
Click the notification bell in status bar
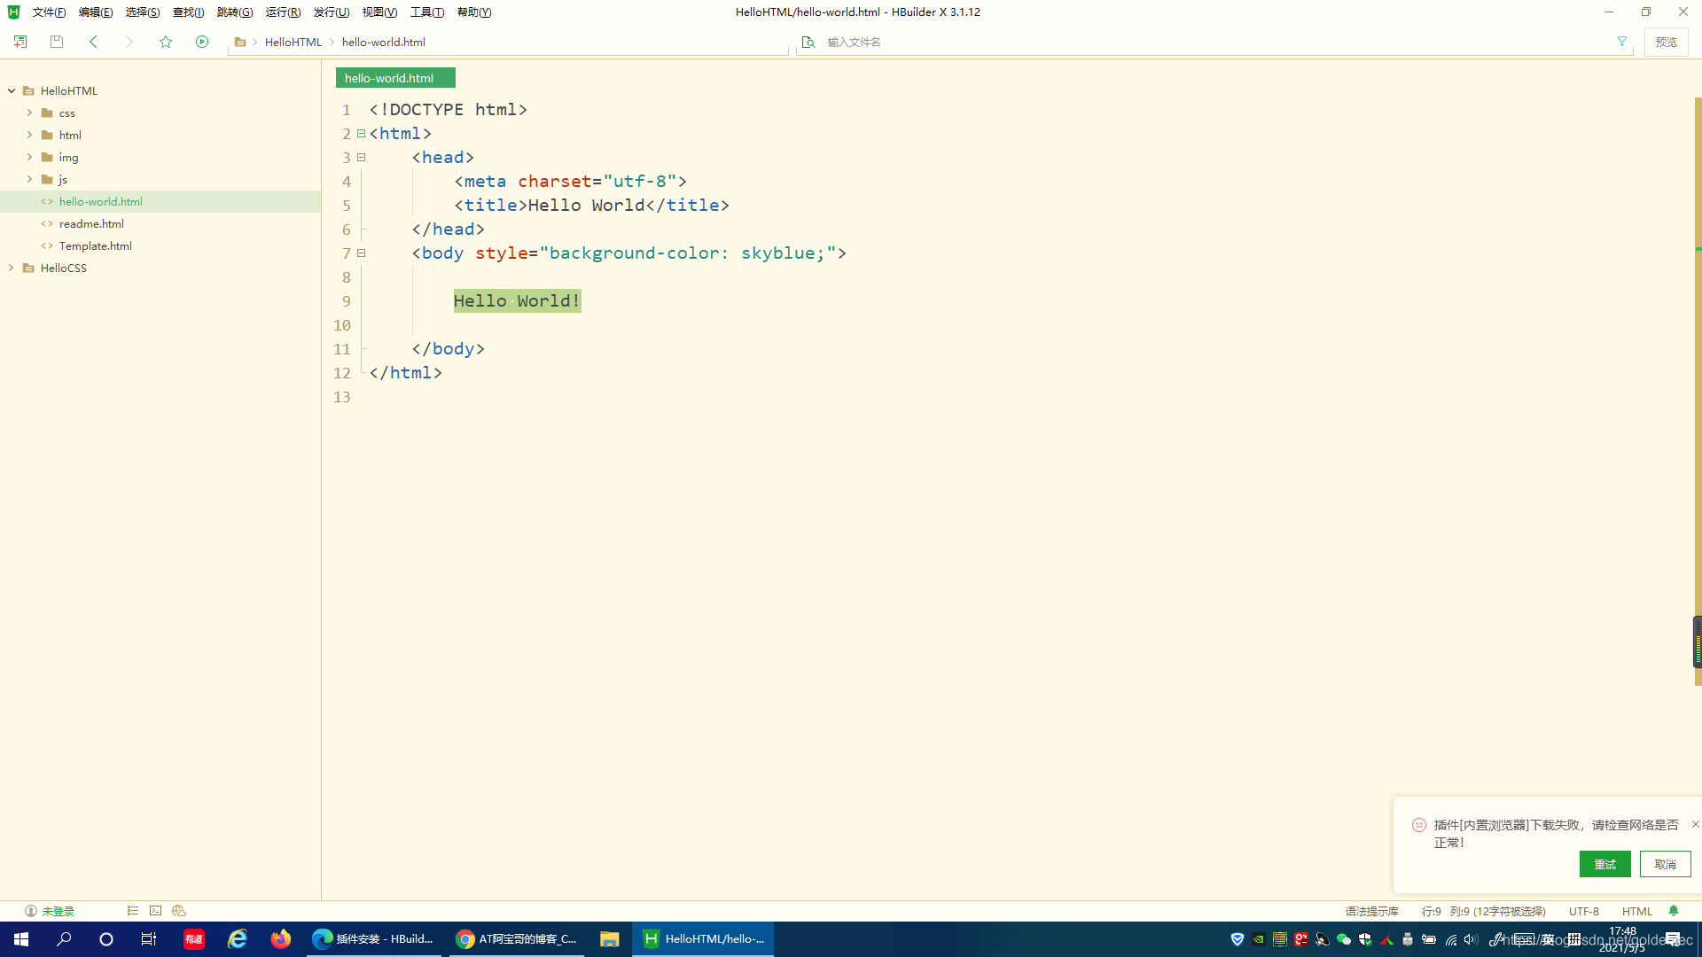tap(1674, 911)
